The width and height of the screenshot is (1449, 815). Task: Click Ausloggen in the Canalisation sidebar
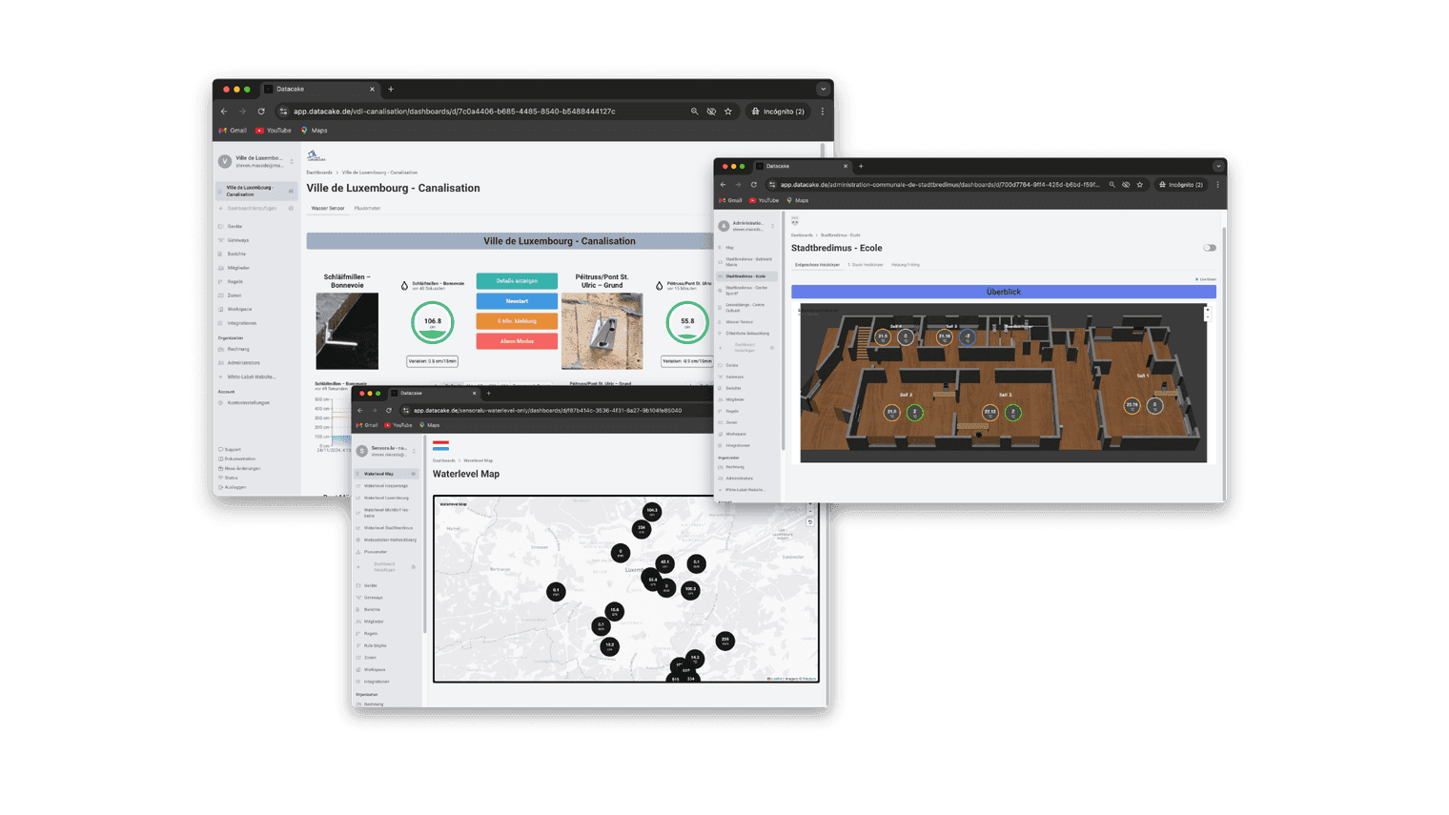click(x=235, y=488)
